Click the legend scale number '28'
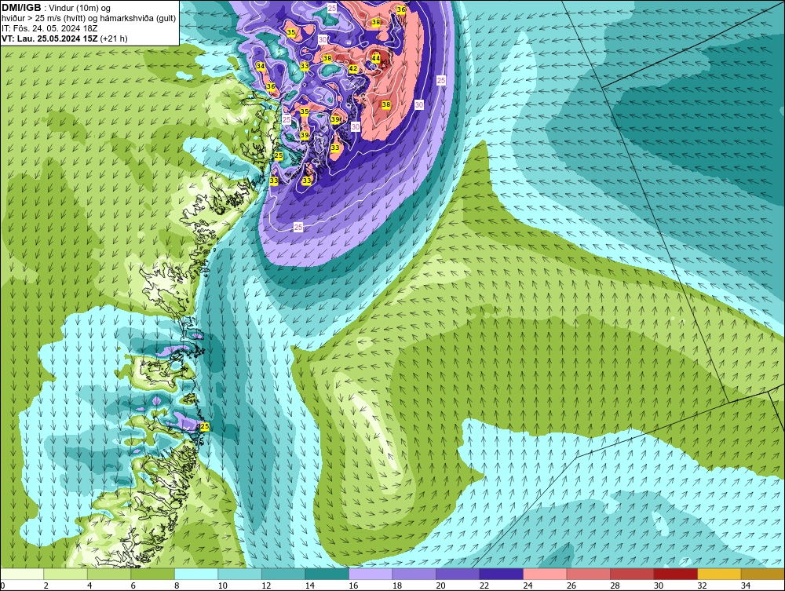Screen dimensions: 785x591 click(615, 586)
